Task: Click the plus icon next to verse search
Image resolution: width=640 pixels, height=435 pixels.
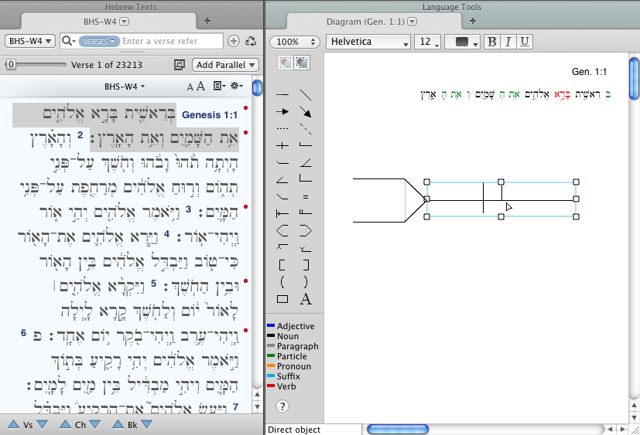Action: tap(234, 41)
